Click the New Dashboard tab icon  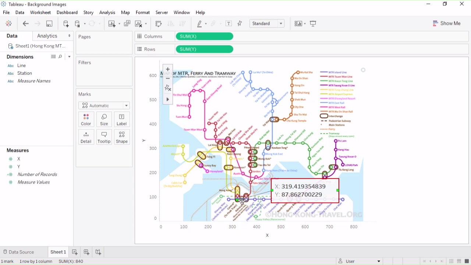(86, 252)
